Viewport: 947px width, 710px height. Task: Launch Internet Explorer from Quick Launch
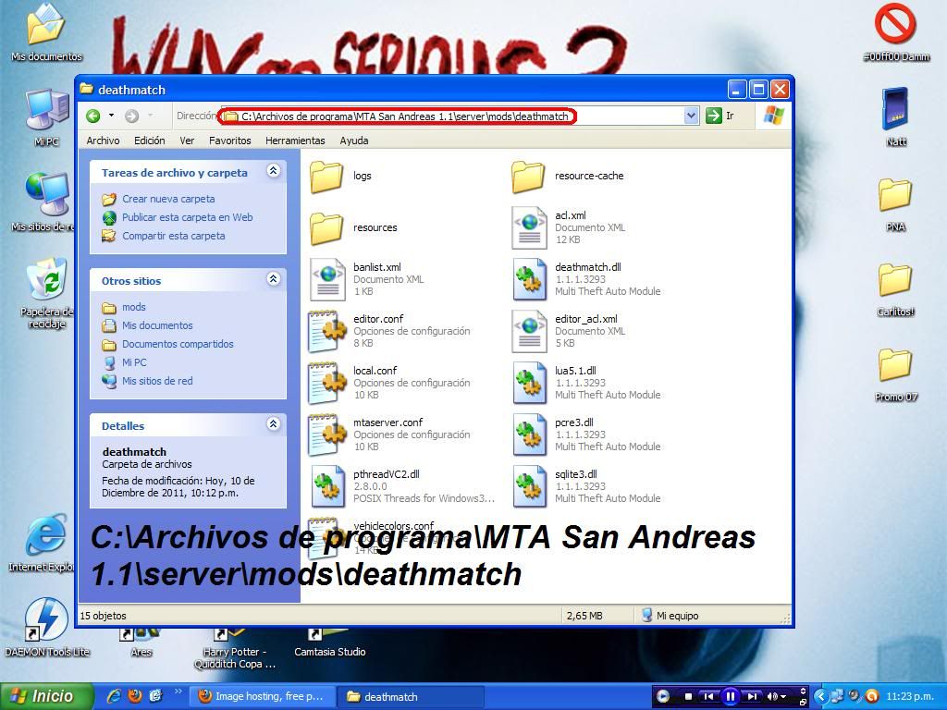click(x=114, y=696)
